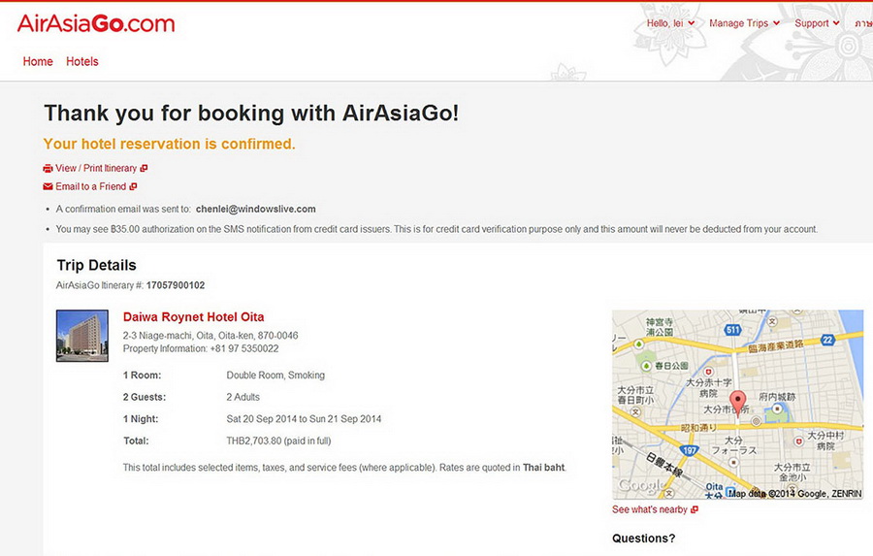Click the route 197 shield on the map

pyautogui.click(x=690, y=450)
